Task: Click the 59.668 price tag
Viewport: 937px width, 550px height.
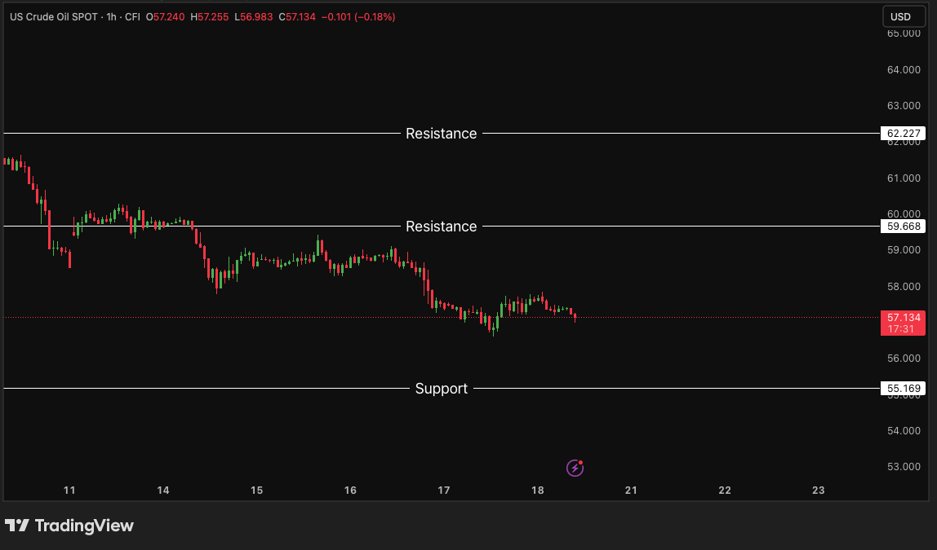Action: [902, 227]
